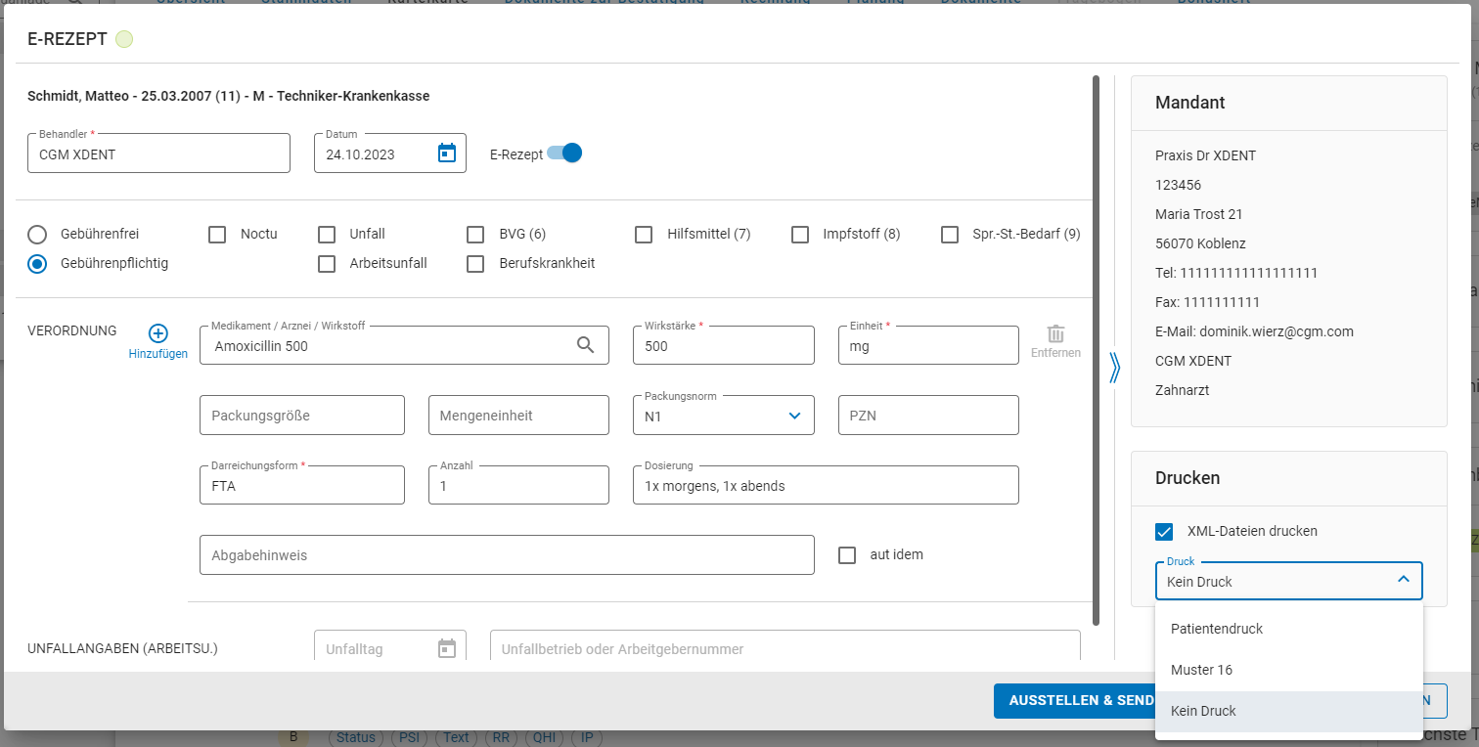
Task: Click the Entfernen trash icon
Action: click(1055, 333)
